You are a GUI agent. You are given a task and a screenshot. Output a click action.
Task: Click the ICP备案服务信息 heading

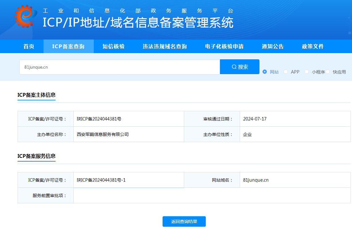coord(37,156)
